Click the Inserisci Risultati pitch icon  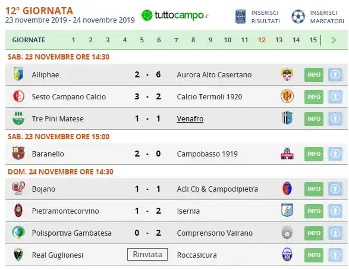(x=241, y=17)
